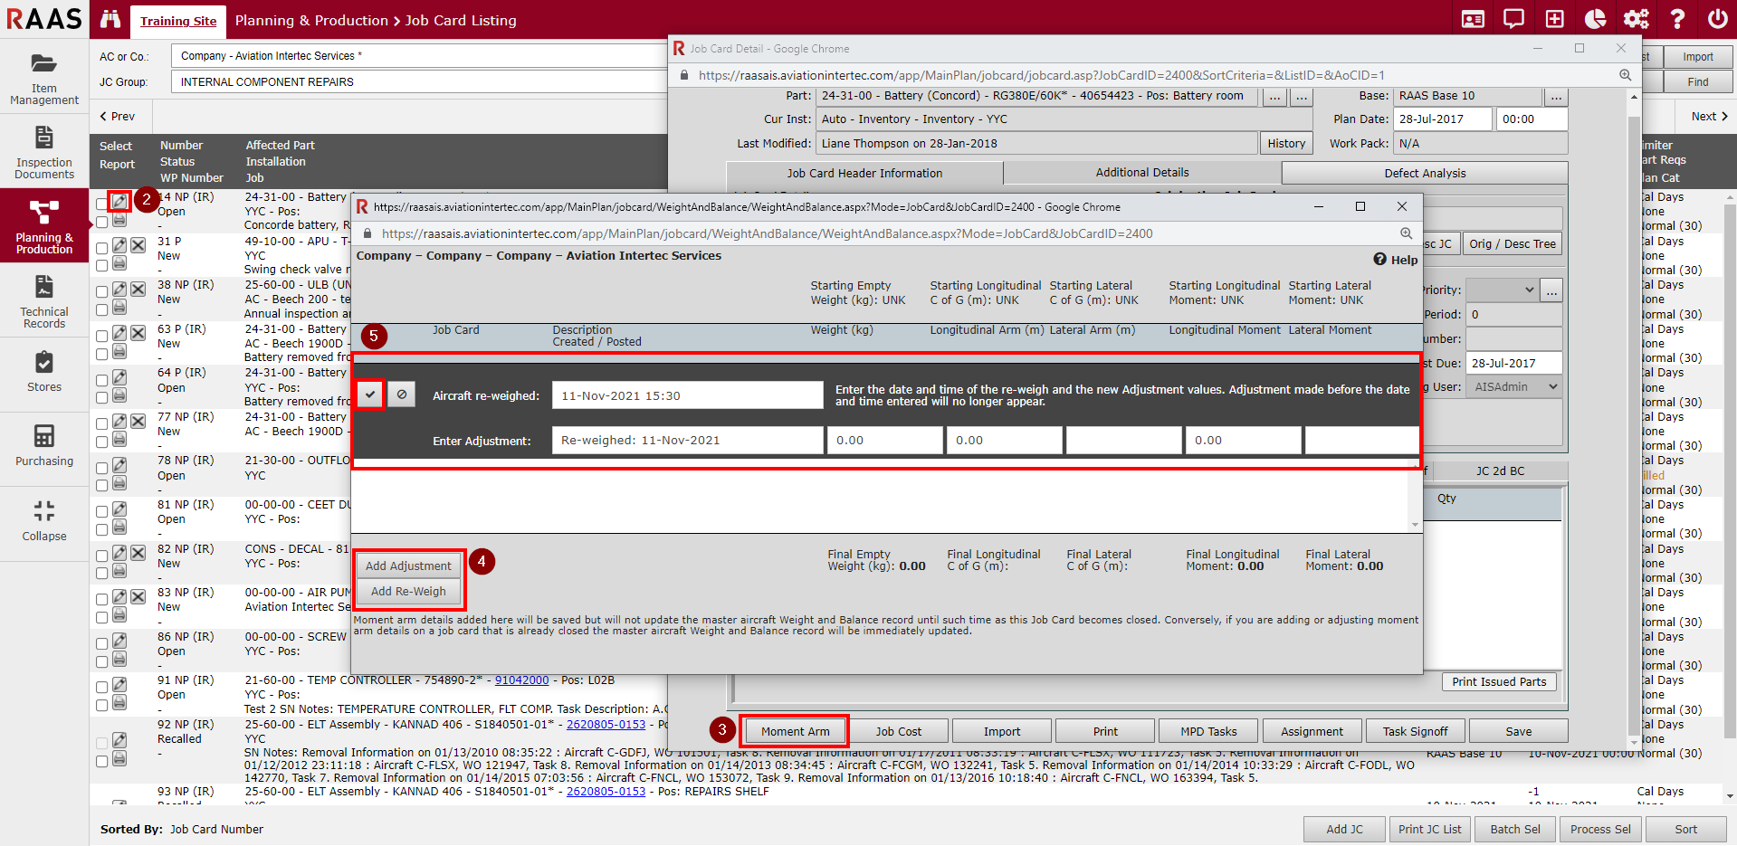Open the binoculars search icon in header
Viewport: 1737px width, 846px height.
click(110, 19)
